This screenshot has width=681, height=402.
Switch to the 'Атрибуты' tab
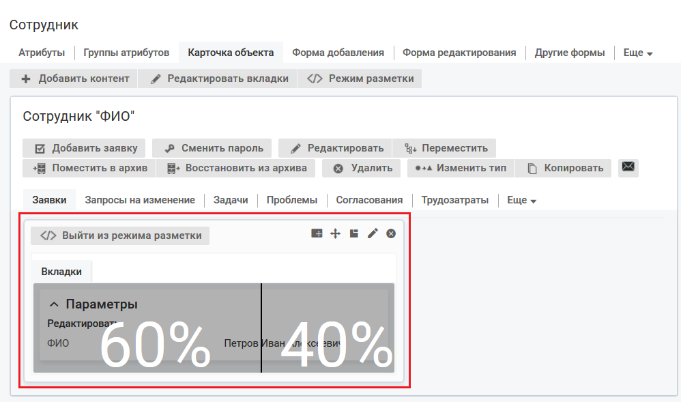[x=42, y=53]
